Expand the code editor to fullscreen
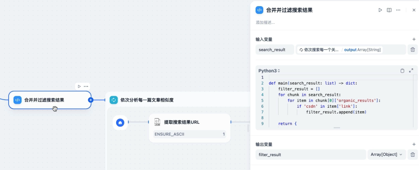The image size is (419, 170). tap(411, 71)
